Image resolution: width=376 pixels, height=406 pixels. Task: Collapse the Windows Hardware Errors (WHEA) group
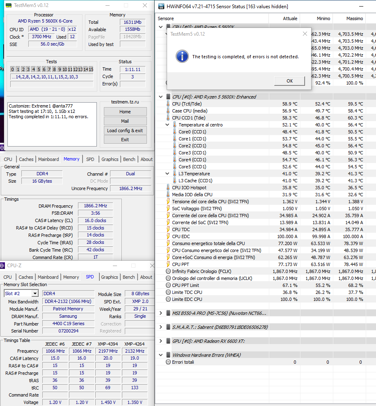click(161, 355)
